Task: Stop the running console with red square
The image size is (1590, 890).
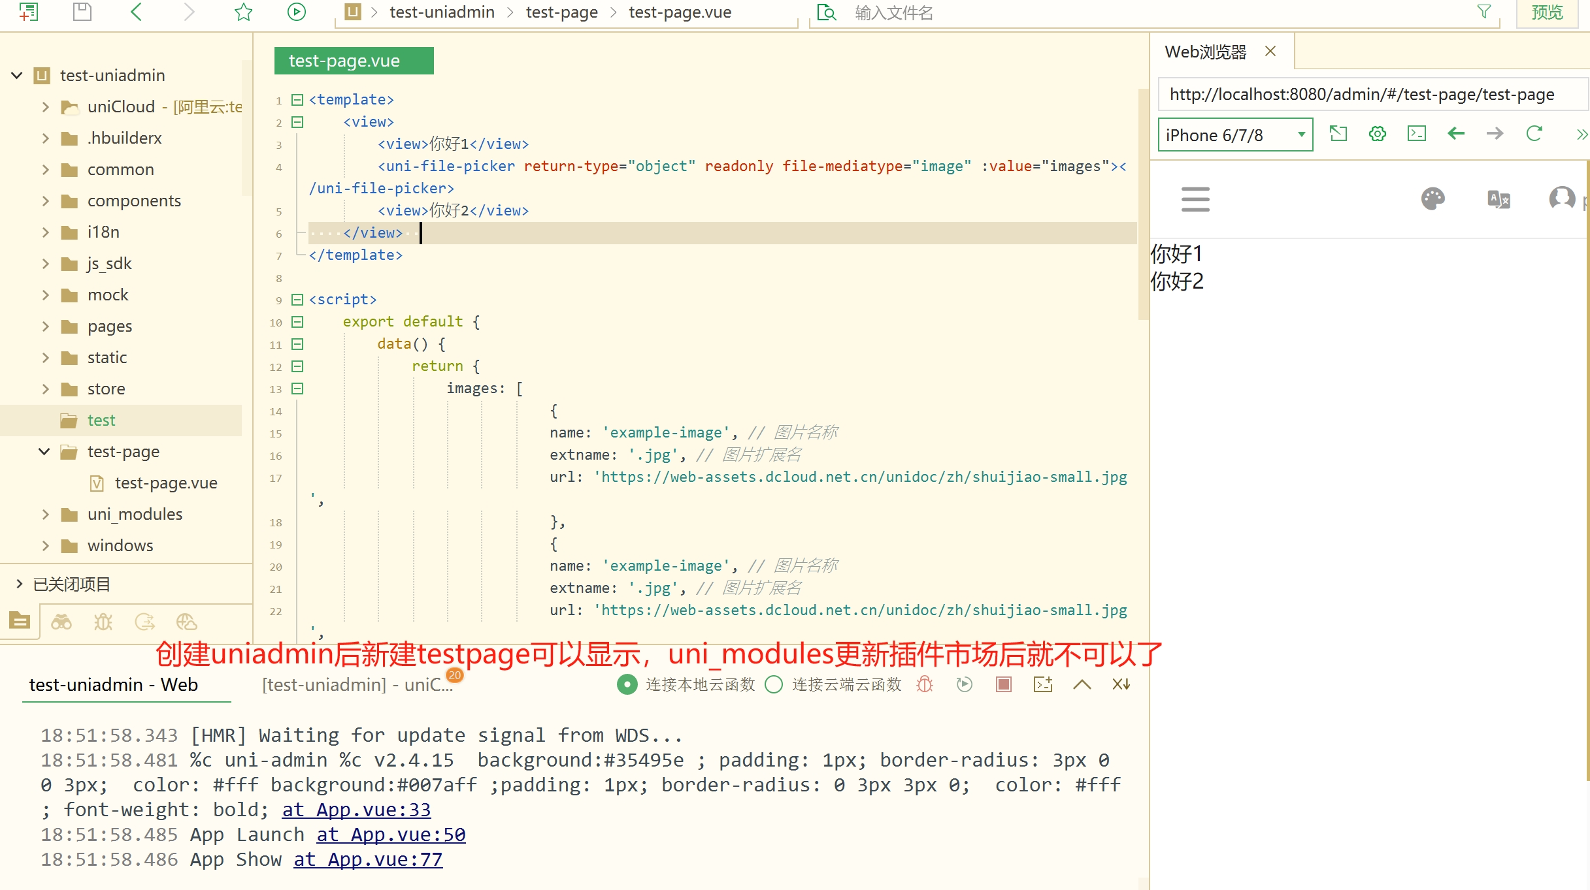Action: 1003,684
